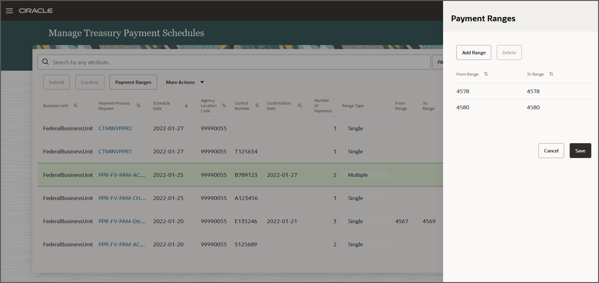This screenshot has height=283, width=599.
Task: Open the PPR-FV-PAM-AC... link dated 2022-01-20
Action: pos(122,244)
